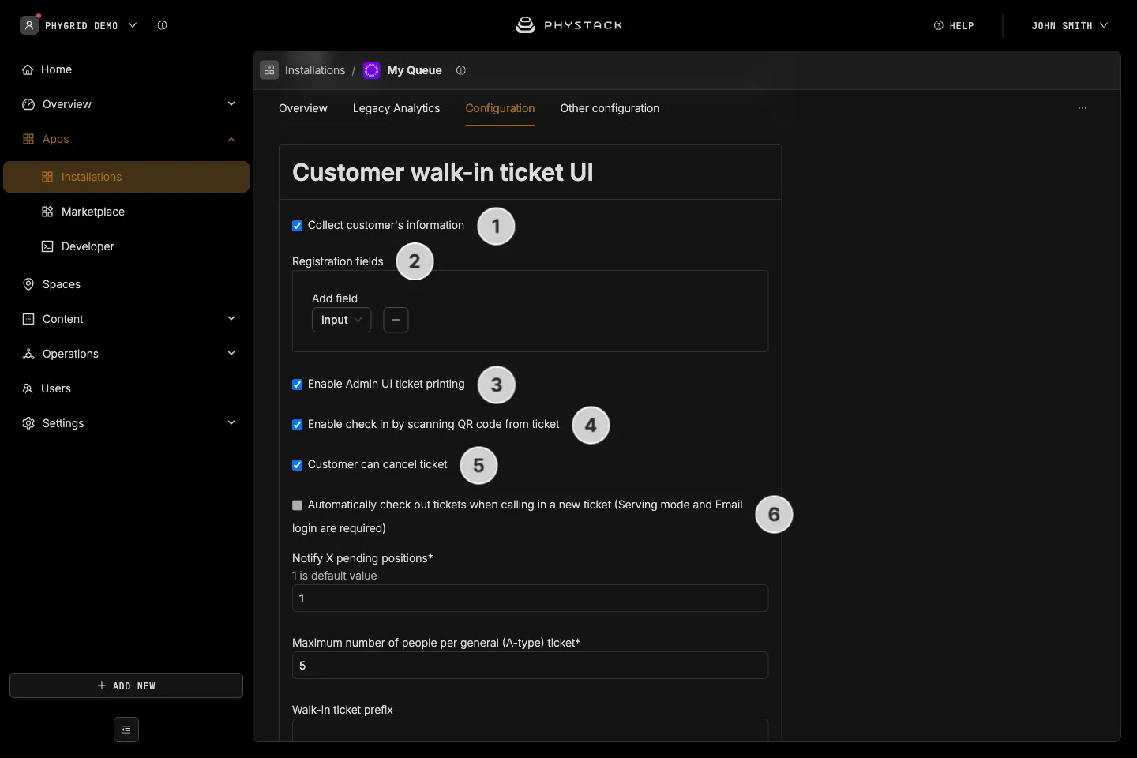This screenshot has height=758, width=1137.
Task: Open the Input field type dropdown
Action: pos(341,320)
